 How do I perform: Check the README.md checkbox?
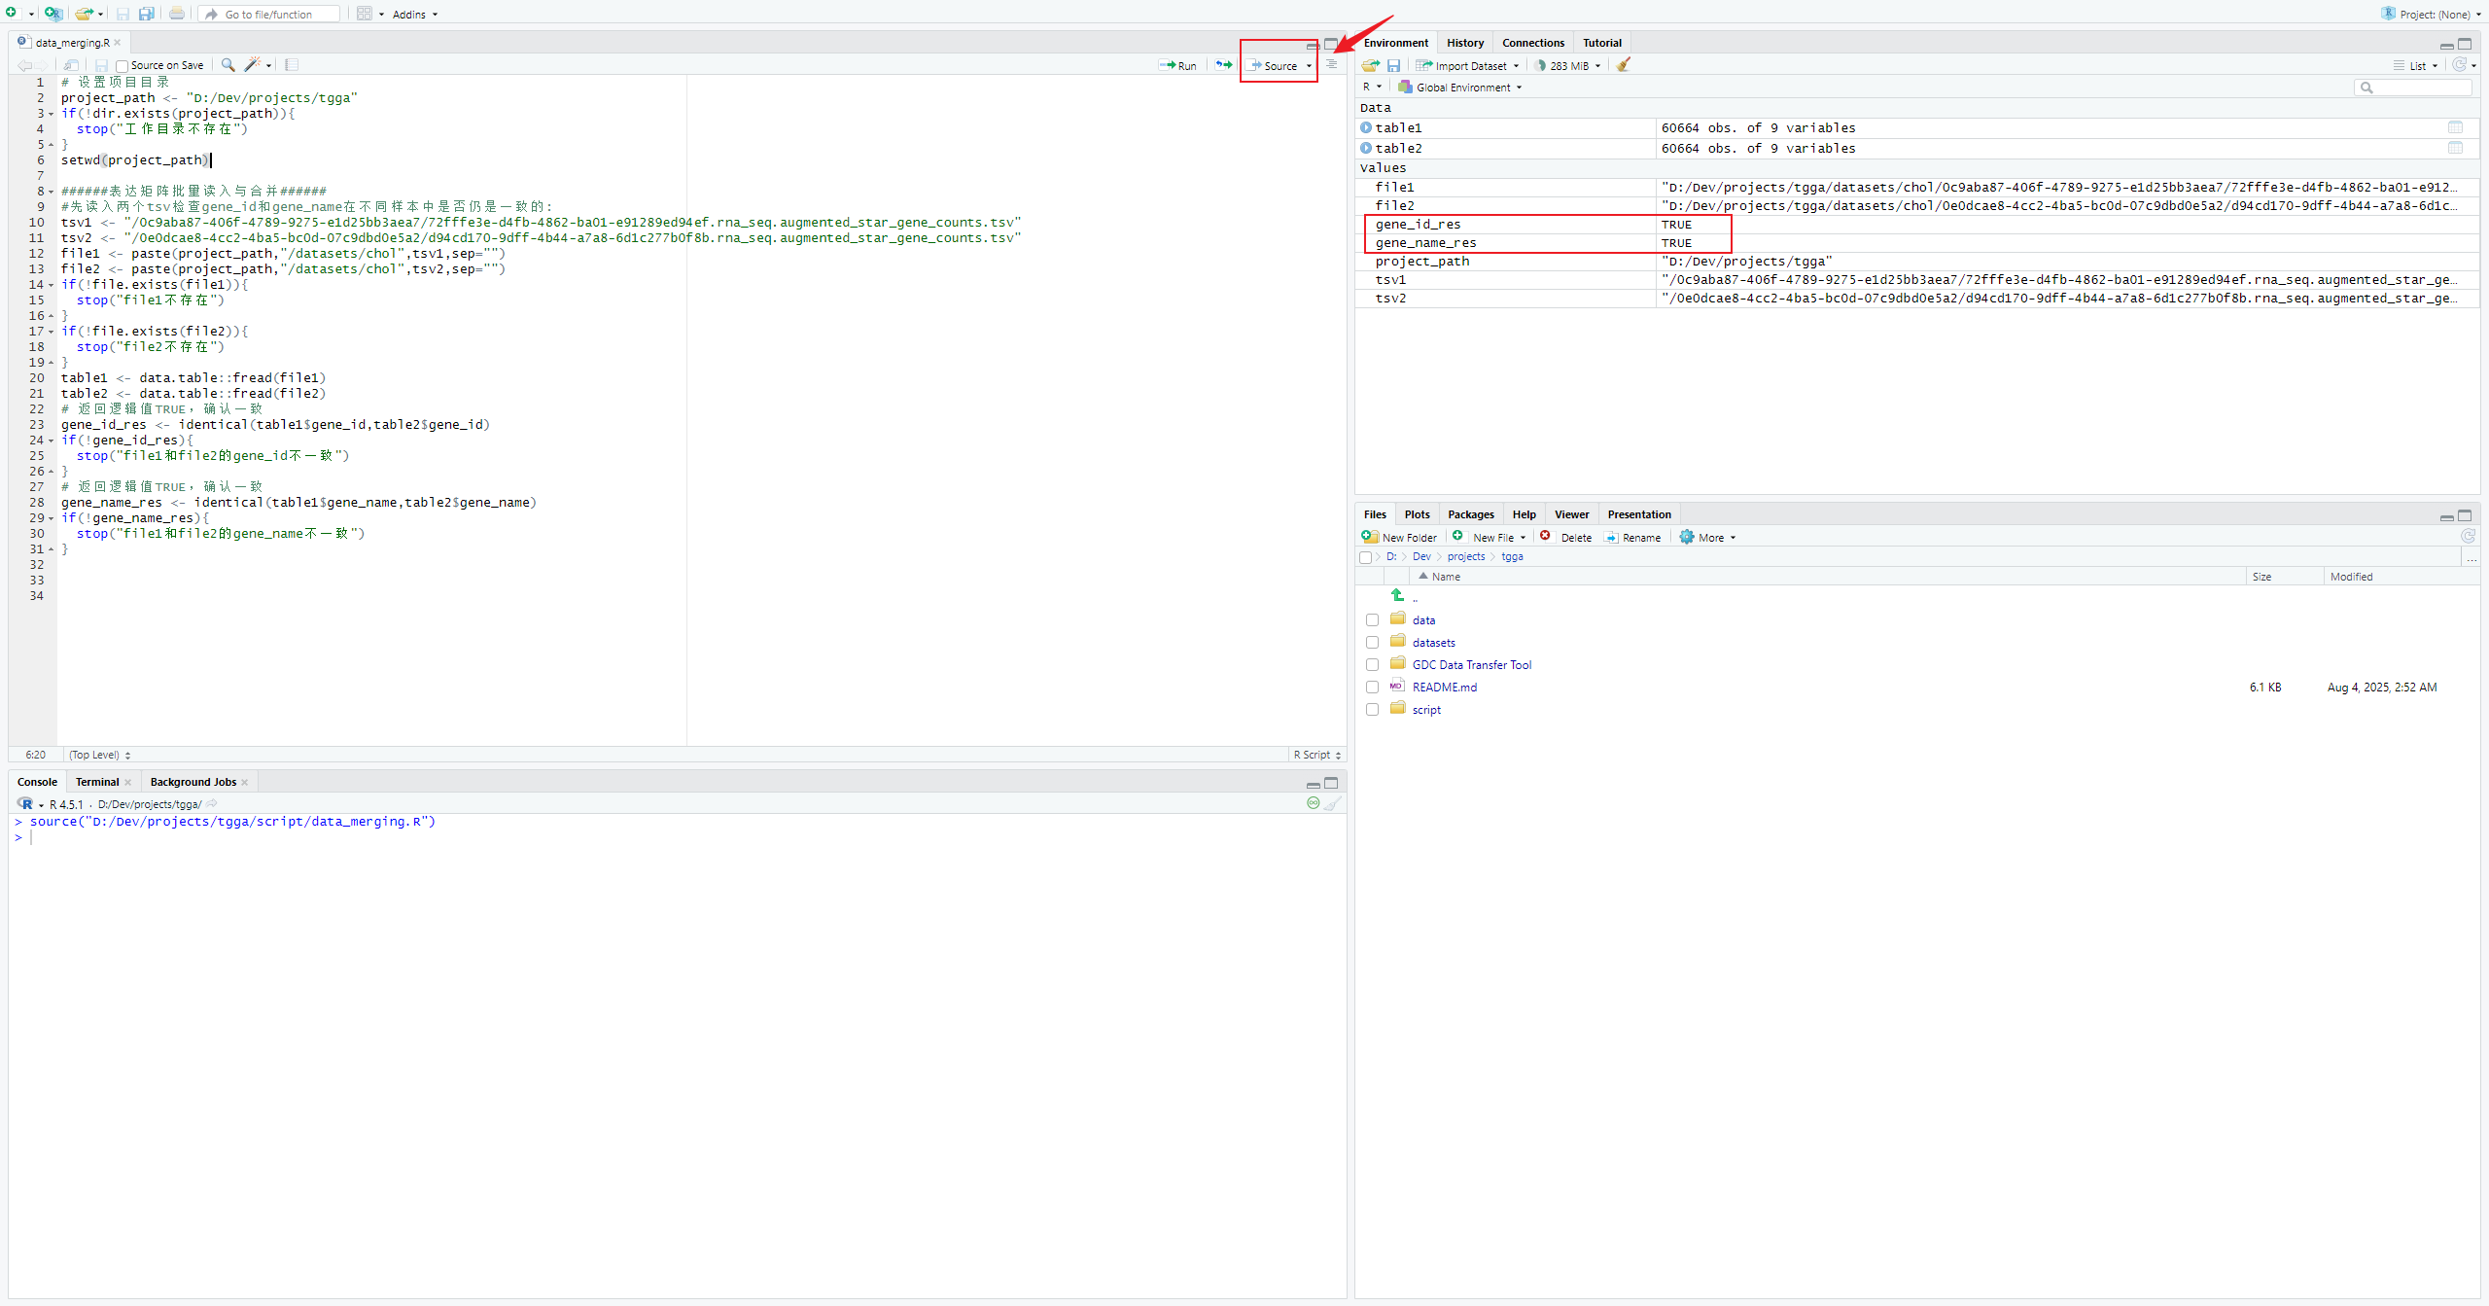pyautogui.click(x=1372, y=688)
